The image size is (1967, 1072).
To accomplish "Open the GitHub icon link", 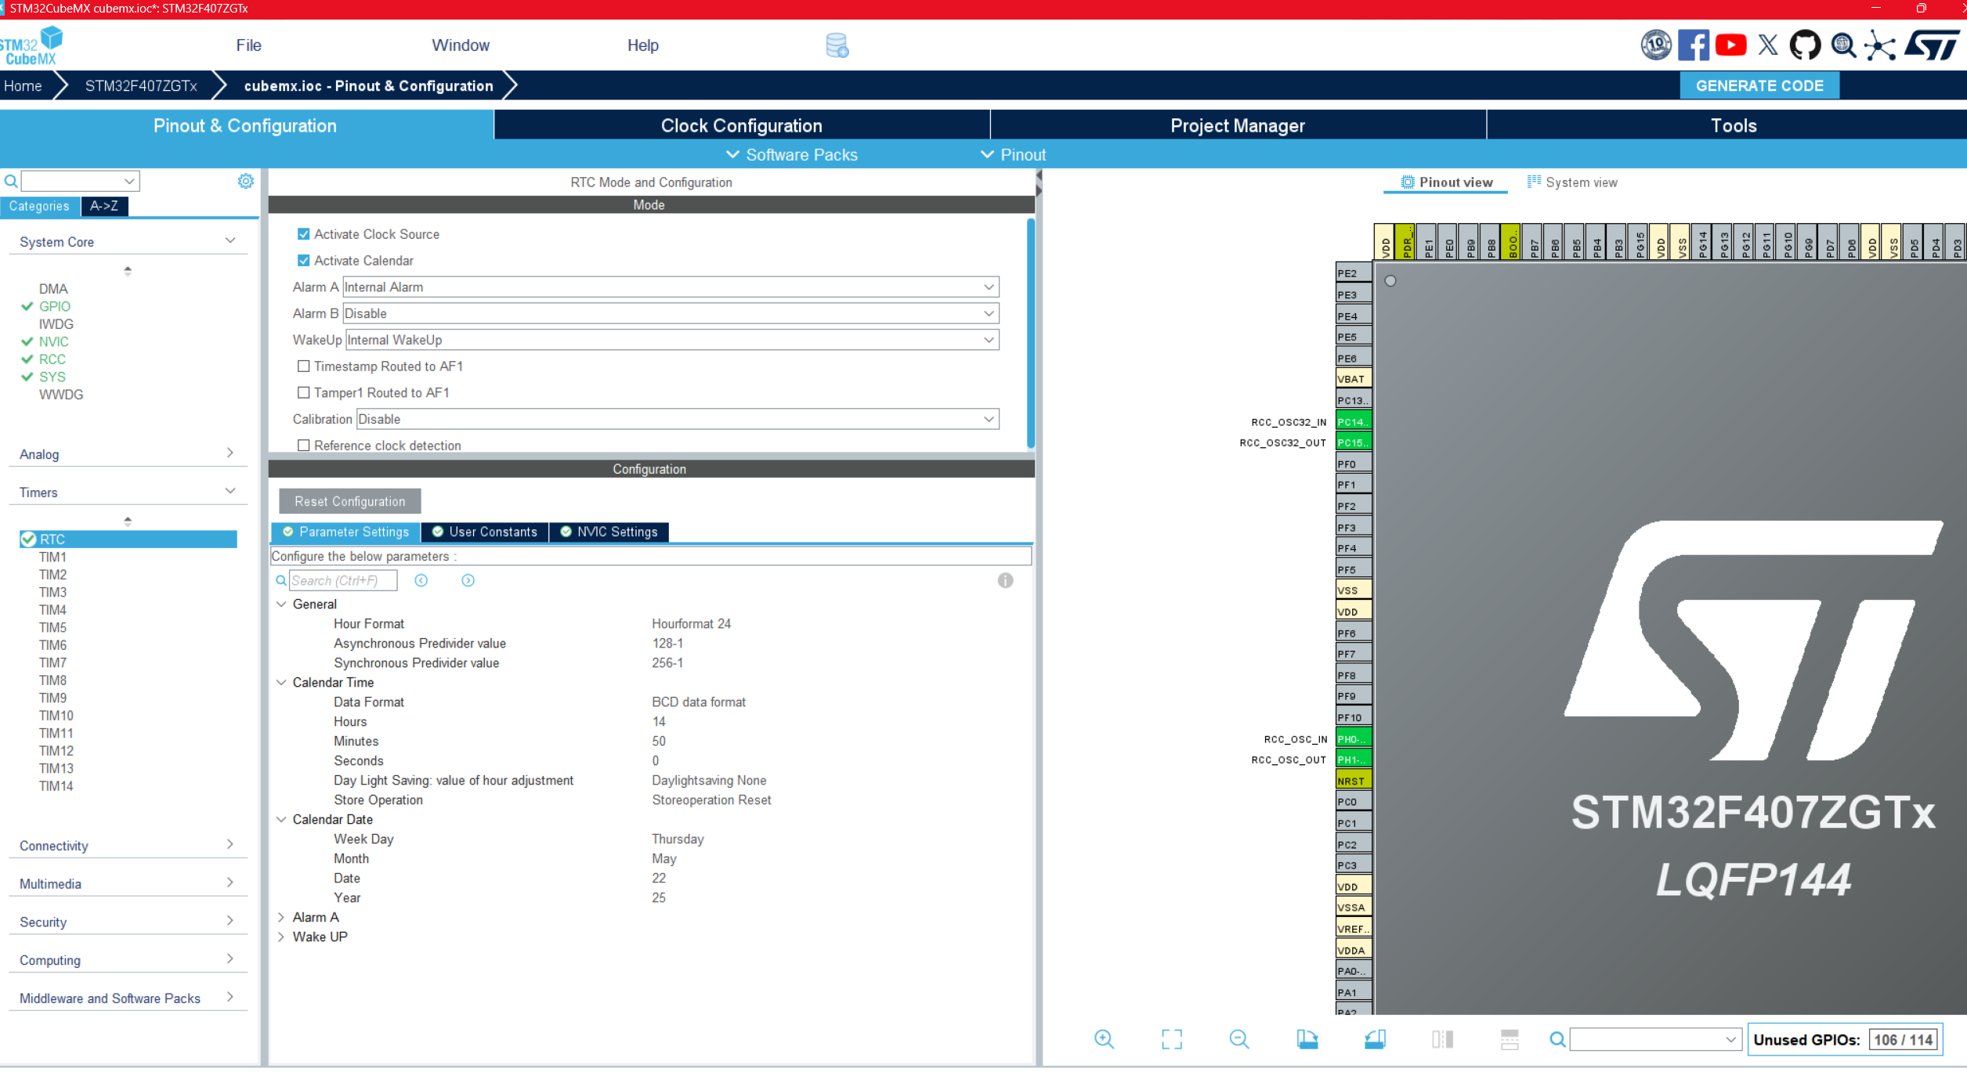I will click(x=1805, y=45).
